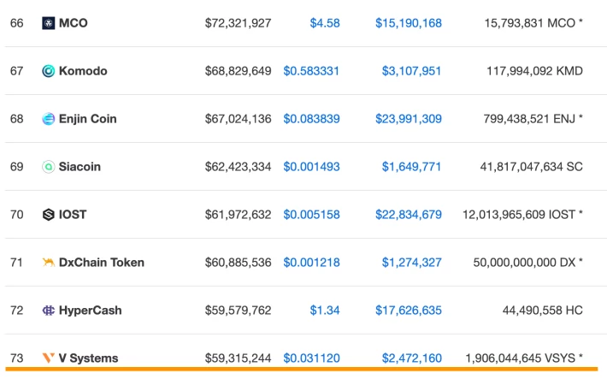Image resolution: width=607 pixels, height=379 pixels.
Task: Click the Enjin Coin logo icon
Action: coord(49,119)
